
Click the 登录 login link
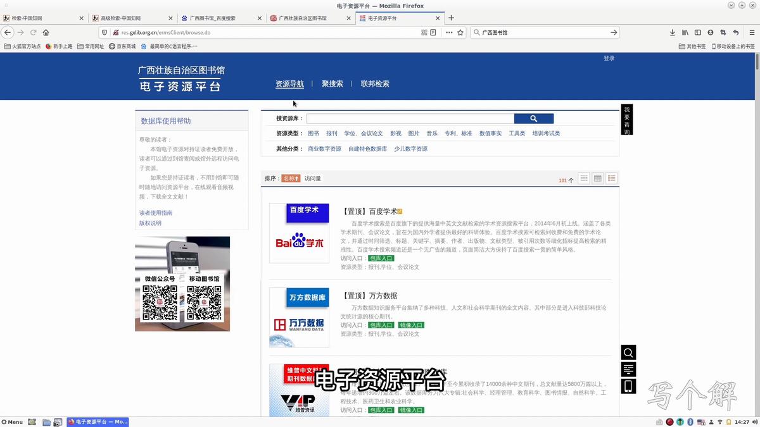coord(609,58)
